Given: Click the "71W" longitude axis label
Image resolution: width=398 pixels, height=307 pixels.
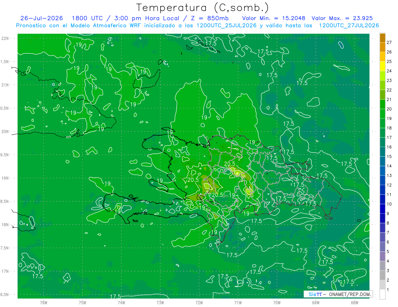Looking at the screenshot, I should [x=238, y=303].
